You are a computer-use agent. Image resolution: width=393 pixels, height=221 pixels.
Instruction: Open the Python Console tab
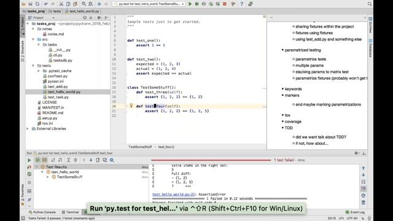pos(42,212)
